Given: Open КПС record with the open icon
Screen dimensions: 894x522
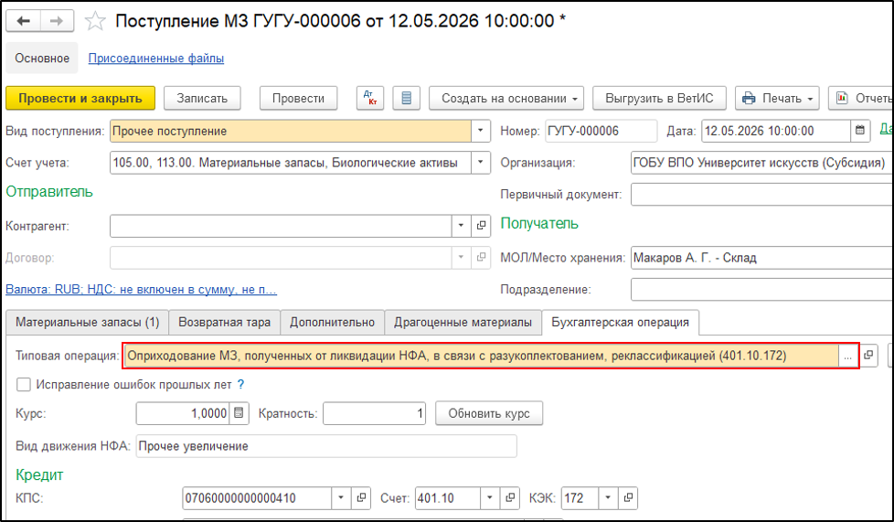Looking at the screenshot, I should click(x=361, y=498).
